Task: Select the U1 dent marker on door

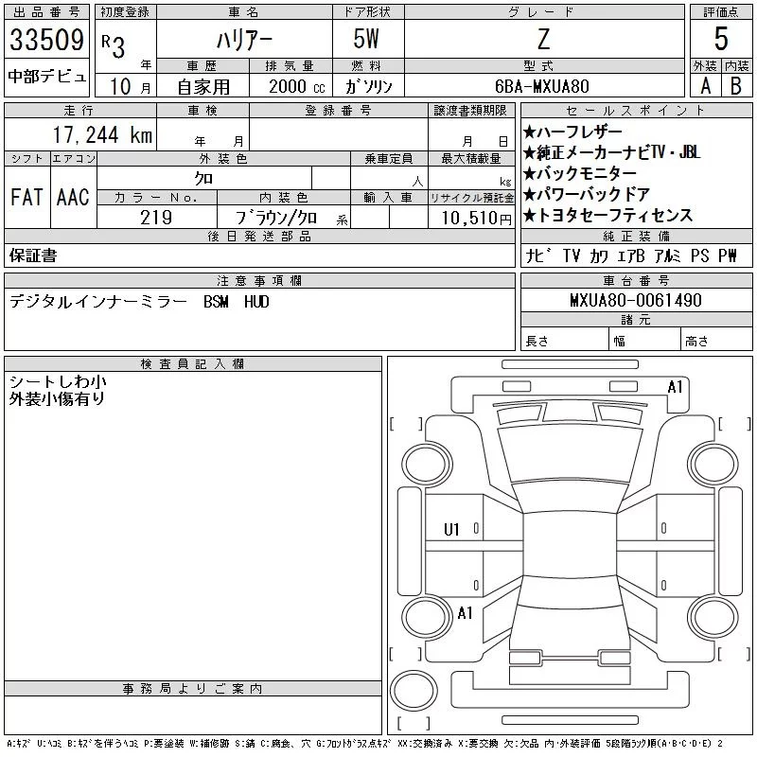Action: point(451,530)
